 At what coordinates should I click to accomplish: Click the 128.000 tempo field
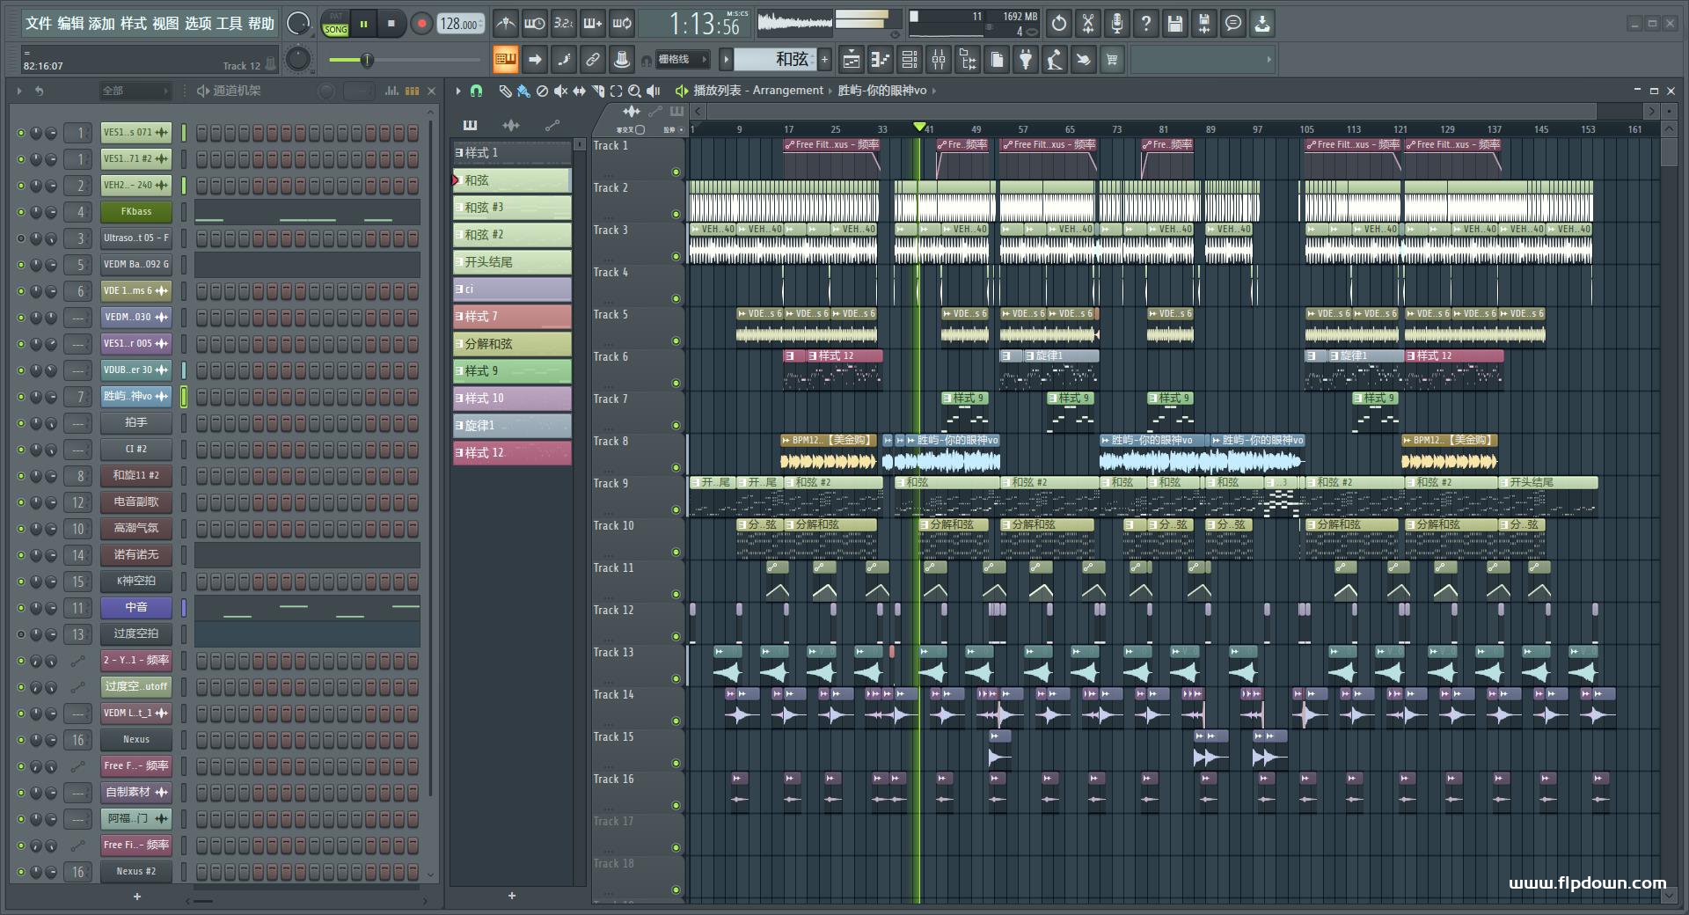click(461, 24)
